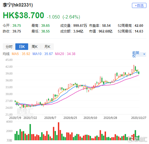Click the tallest red volume bar
Viewport: 149px width, 144px height.
59,131
